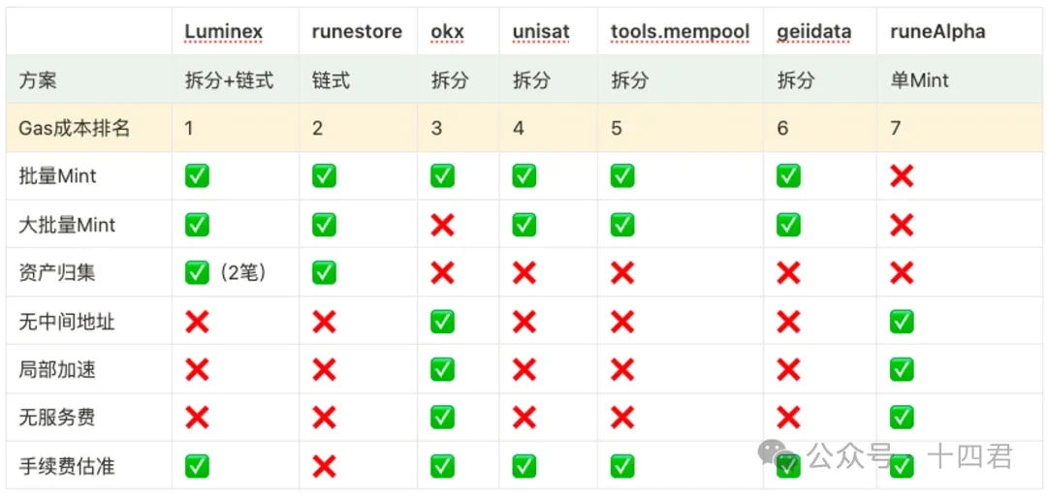Click the red cross for runestore 局部加速
This screenshot has height=498, width=1047.
(x=324, y=370)
